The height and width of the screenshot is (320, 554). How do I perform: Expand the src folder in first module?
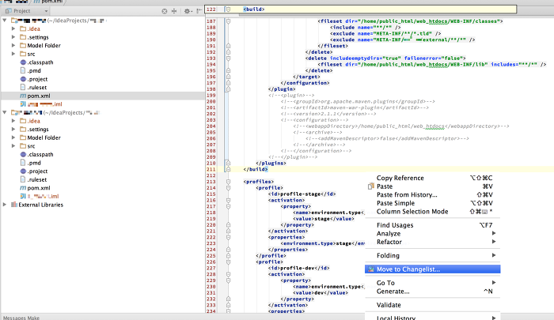[13, 54]
